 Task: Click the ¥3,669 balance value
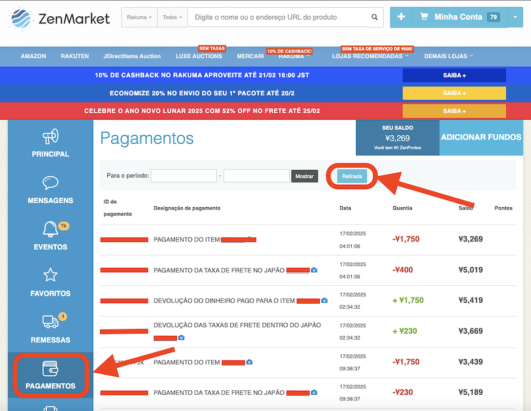pyautogui.click(x=470, y=331)
